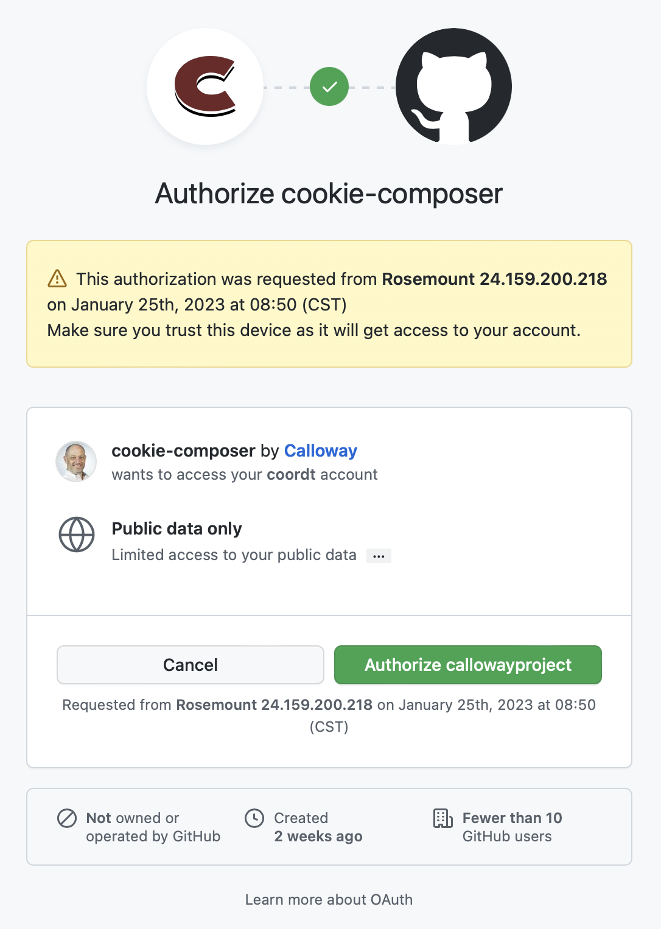Open the Calloway profile link
The image size is (661, 929).
point(321,450)
